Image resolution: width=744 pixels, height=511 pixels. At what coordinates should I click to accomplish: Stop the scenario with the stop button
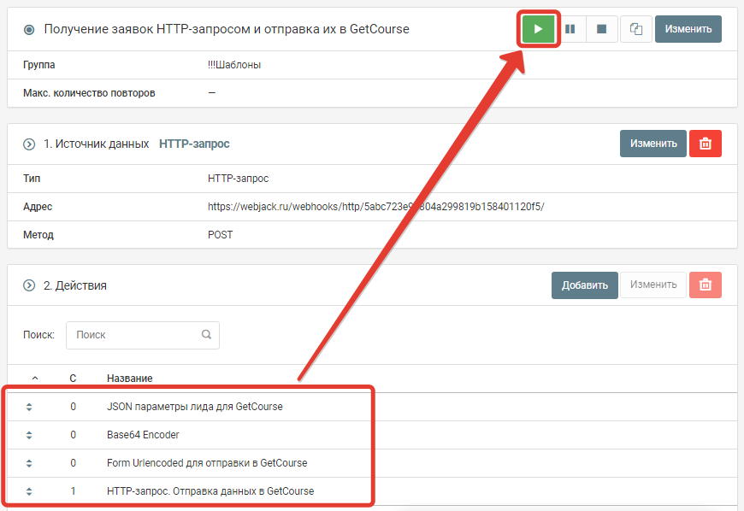[x=601, y=29]
